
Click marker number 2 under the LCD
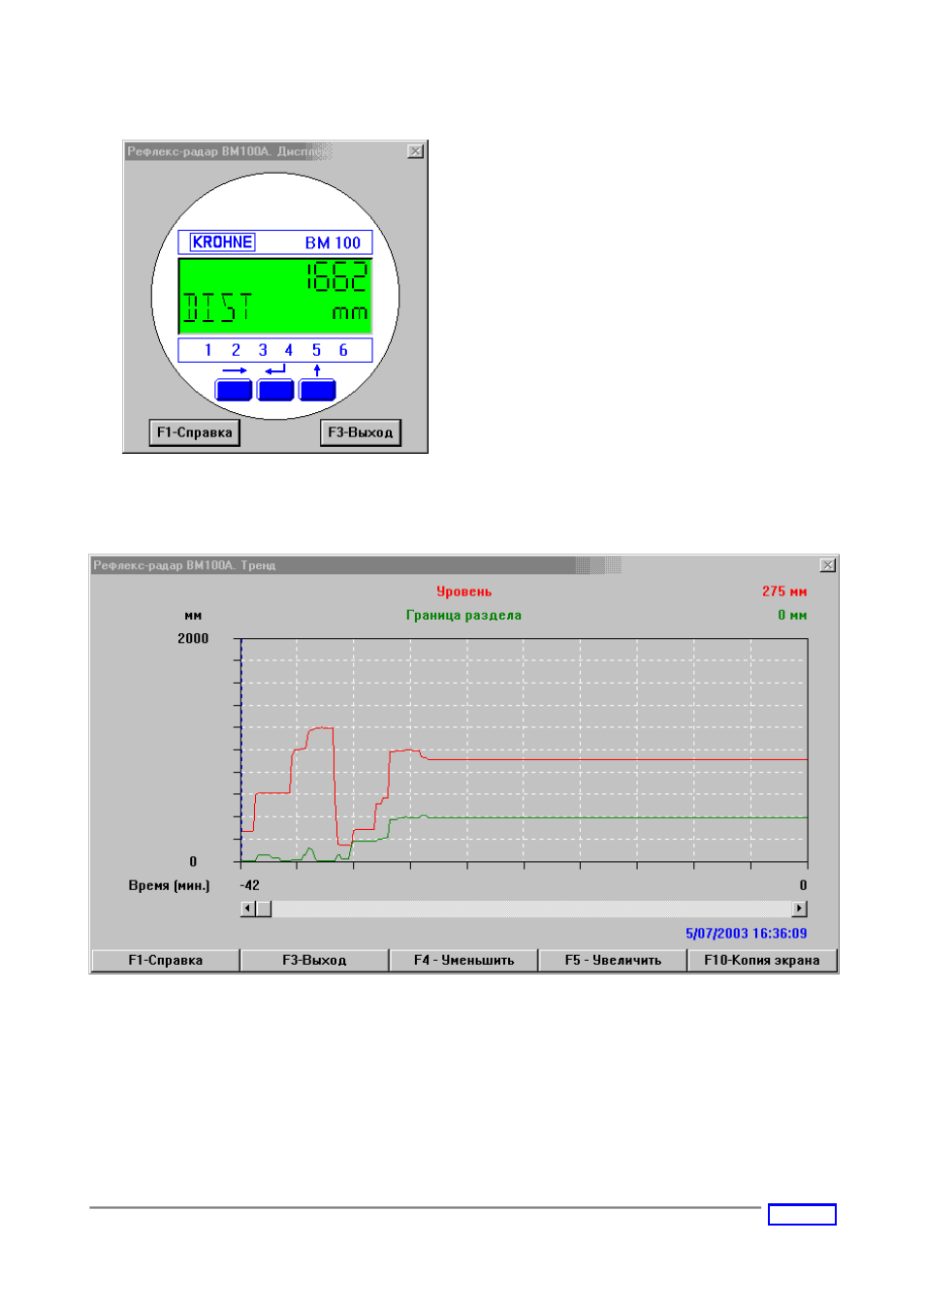click(236, 350)
